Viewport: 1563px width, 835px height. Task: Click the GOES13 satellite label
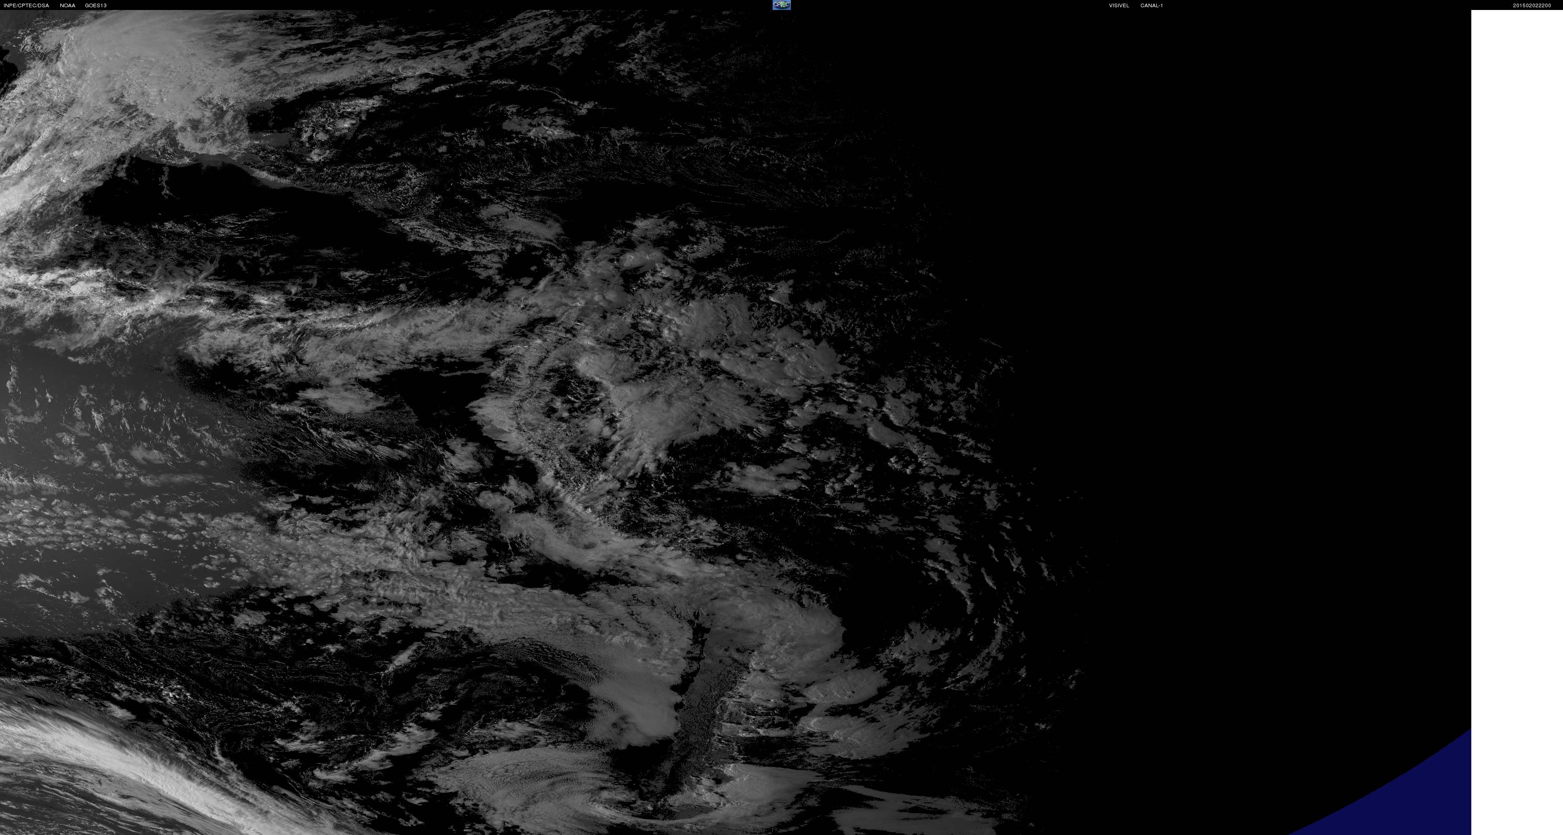(96, 5)
